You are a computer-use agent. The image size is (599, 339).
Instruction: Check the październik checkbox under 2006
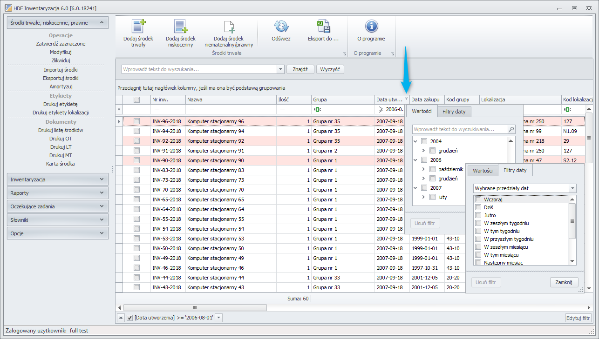(432, 169)
